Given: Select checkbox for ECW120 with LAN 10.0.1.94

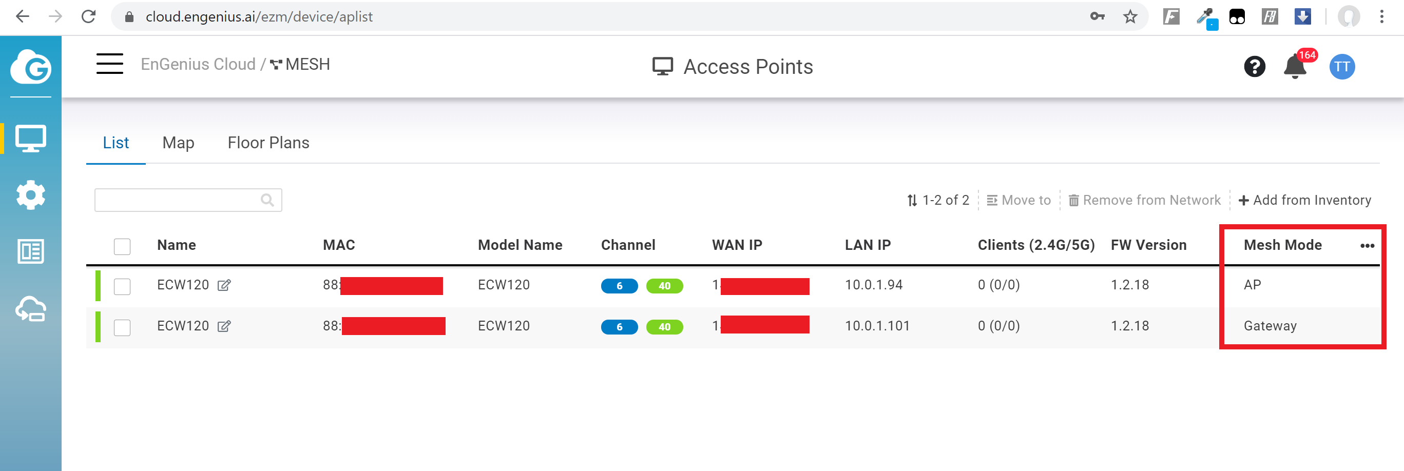Looking at the screenshot, I should pos(122,286).
